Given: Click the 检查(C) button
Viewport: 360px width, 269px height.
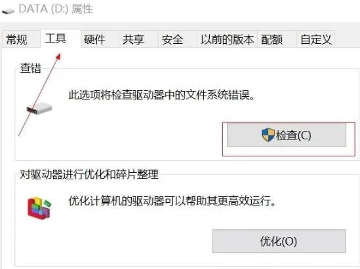Looking at the screenshot, I should (287, 135).
